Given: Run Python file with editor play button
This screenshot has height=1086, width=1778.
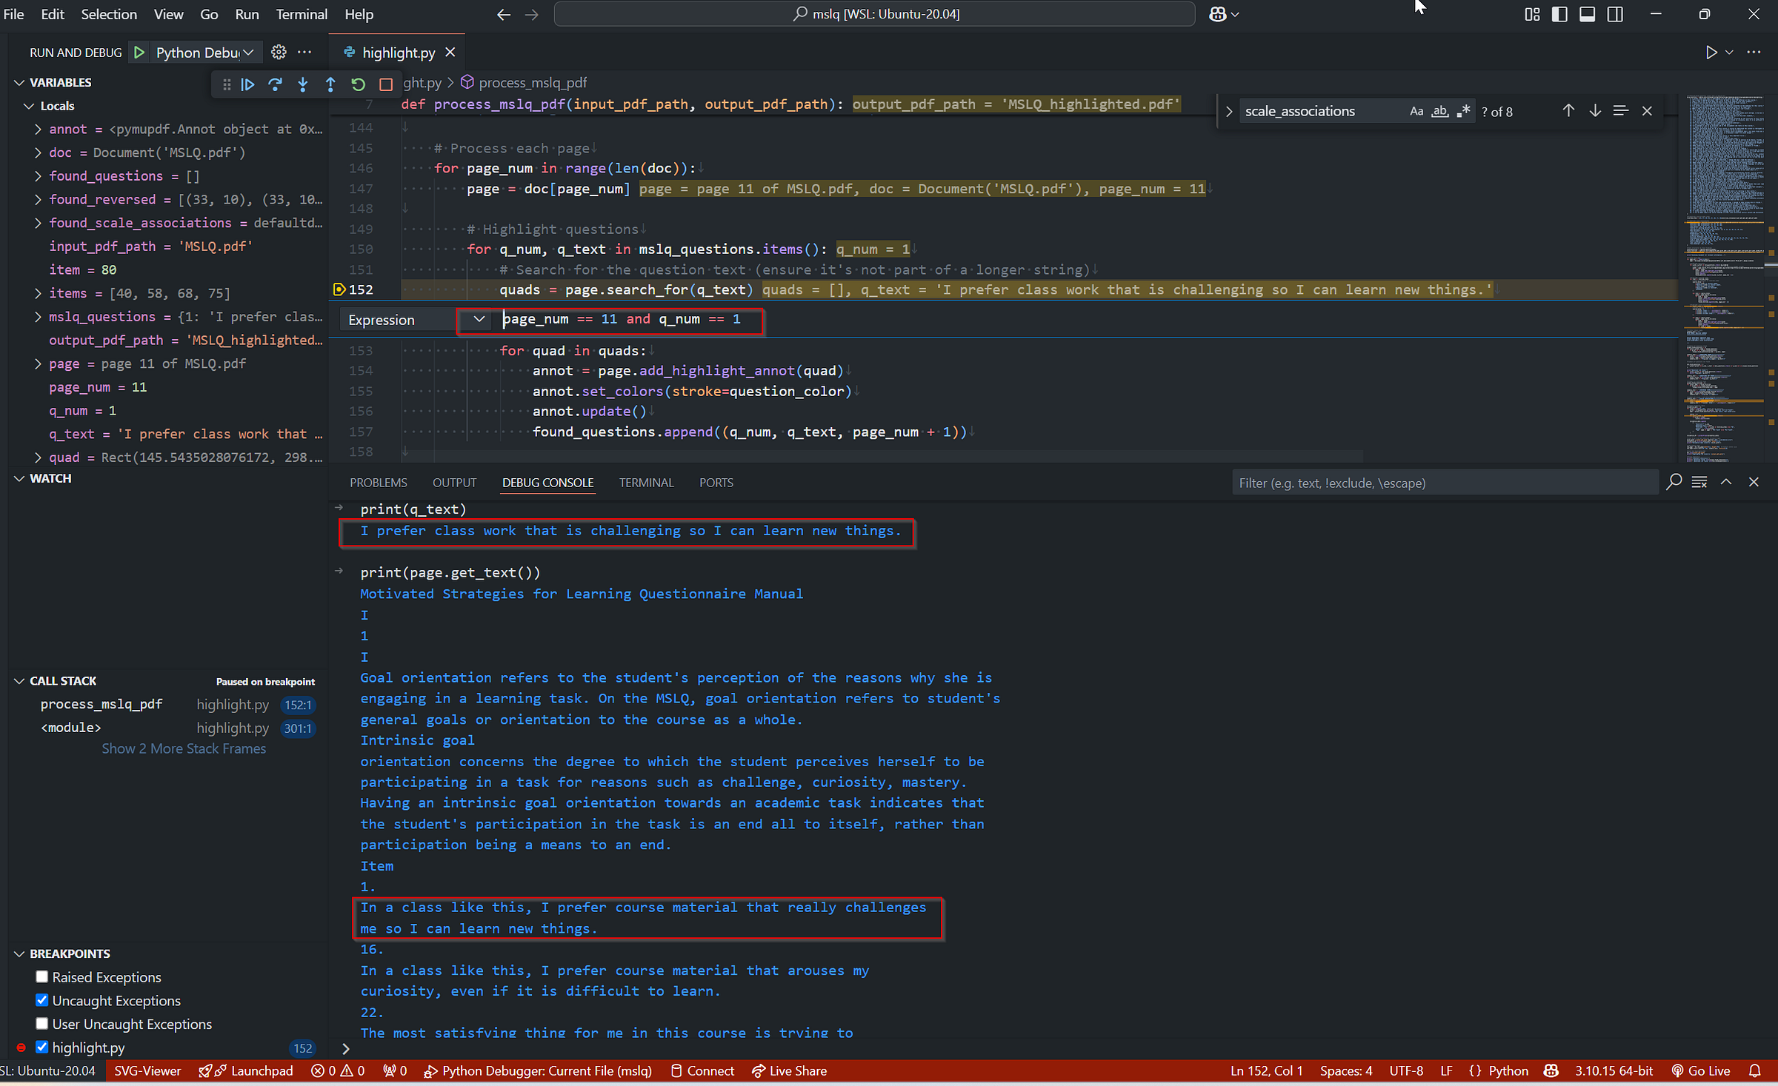Looking at the screenshot, I should 1711,53.
